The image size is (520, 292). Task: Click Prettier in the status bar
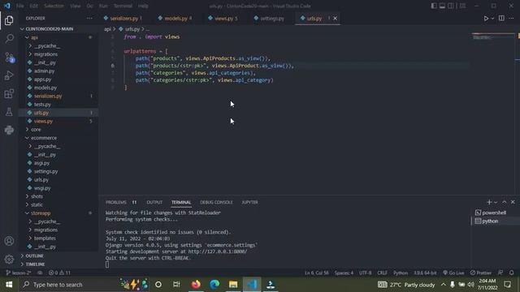tap(480, 273)
